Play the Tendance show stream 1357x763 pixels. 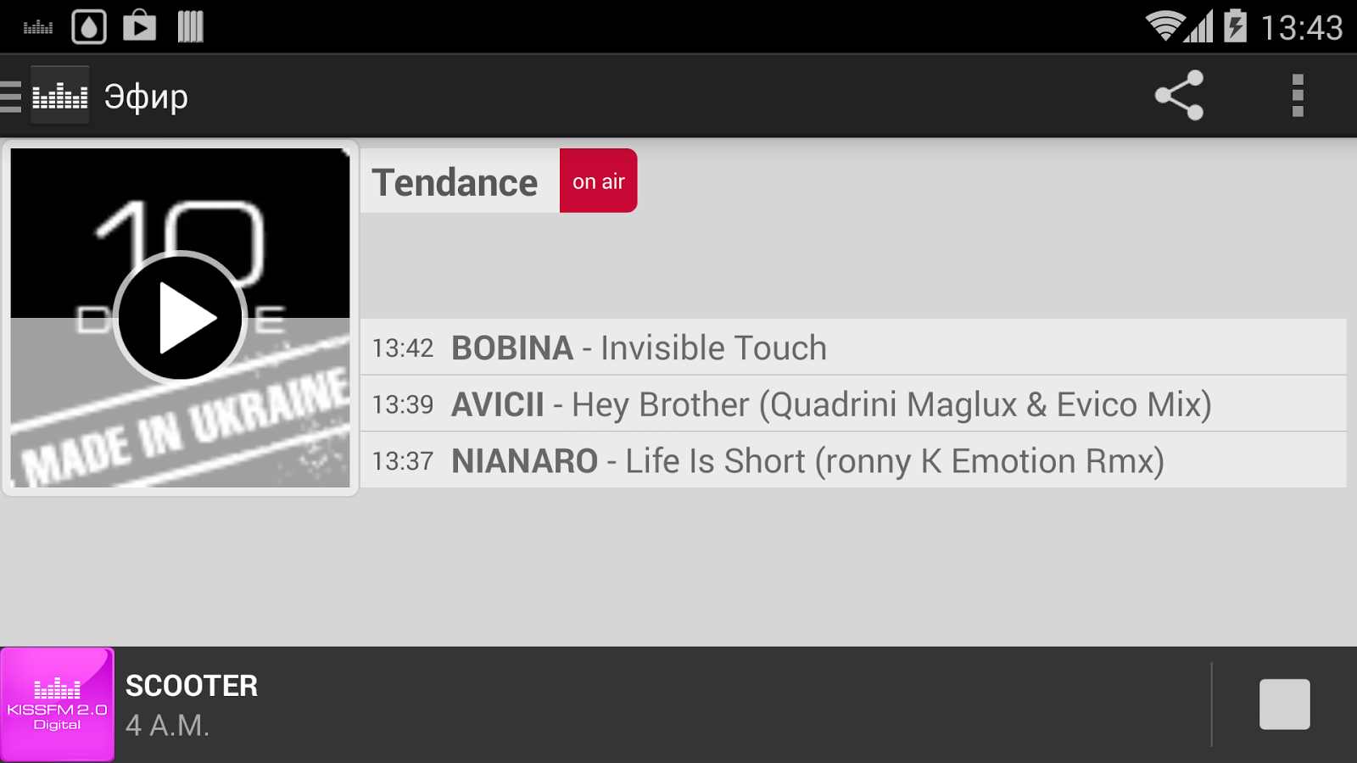tap(180, 318)
